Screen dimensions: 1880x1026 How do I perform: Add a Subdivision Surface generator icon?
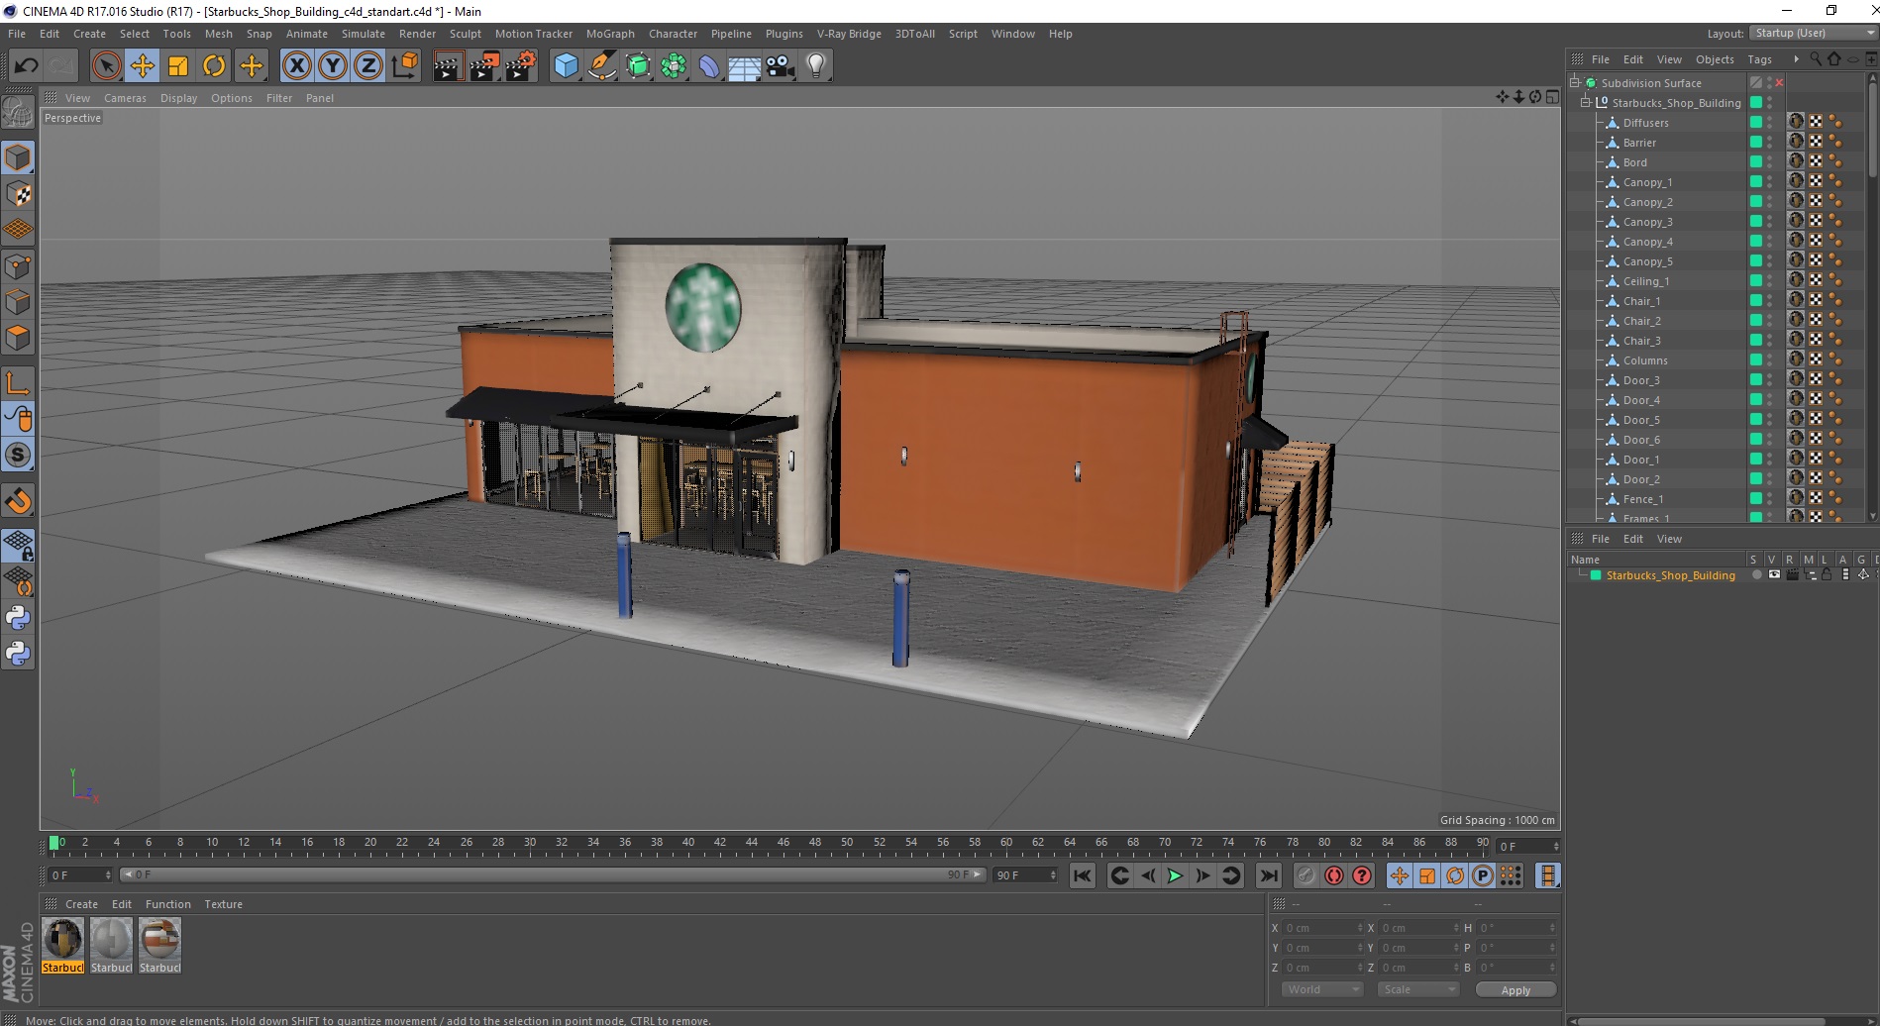639,66
